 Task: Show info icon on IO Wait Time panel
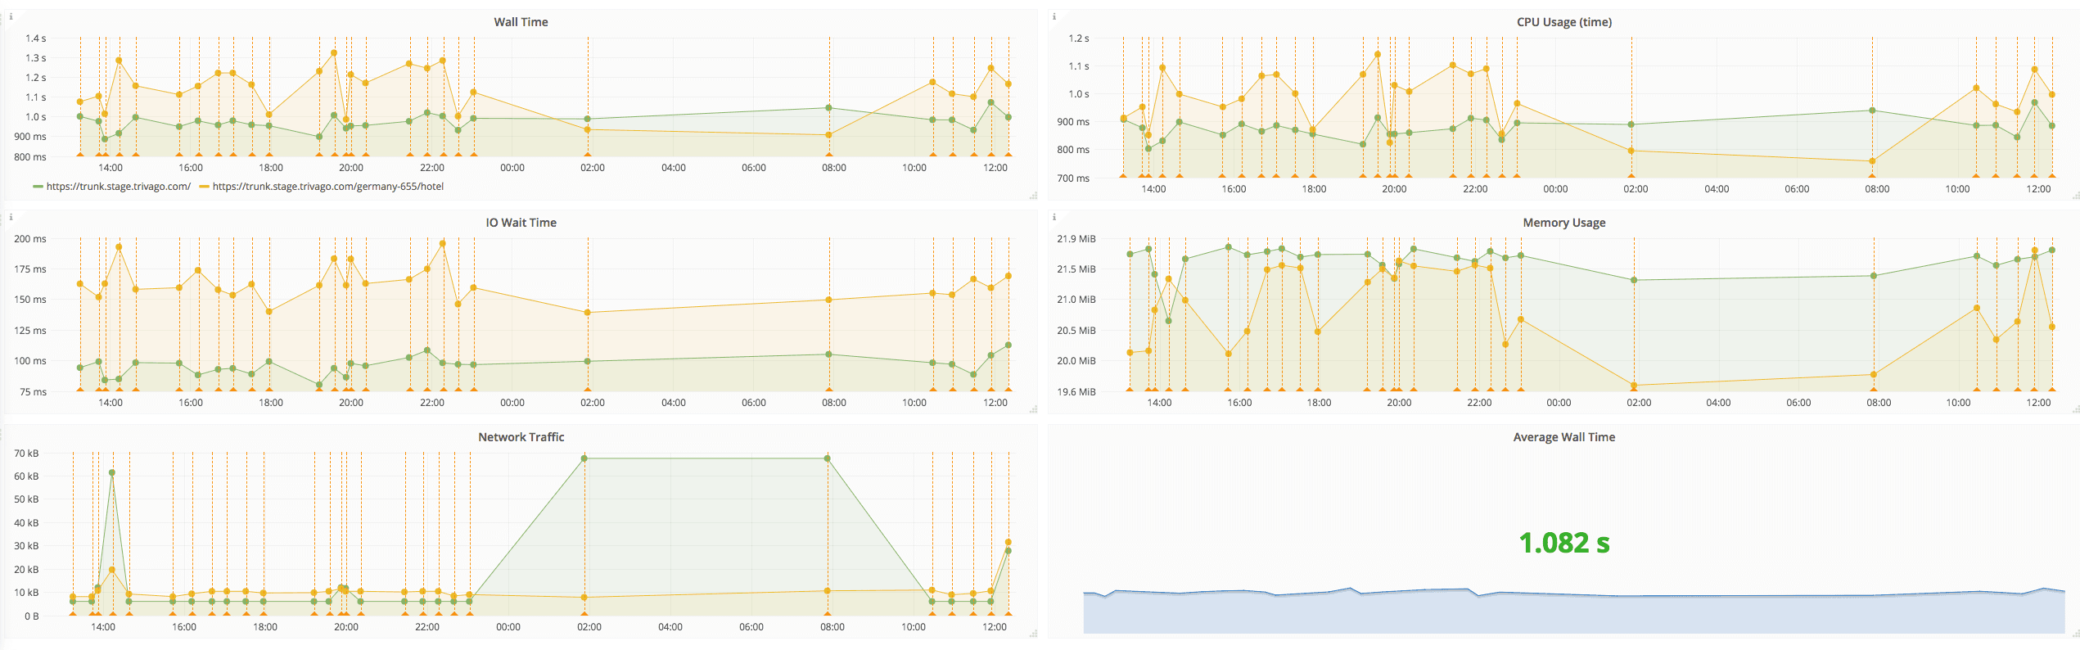(x=11, y=217)
